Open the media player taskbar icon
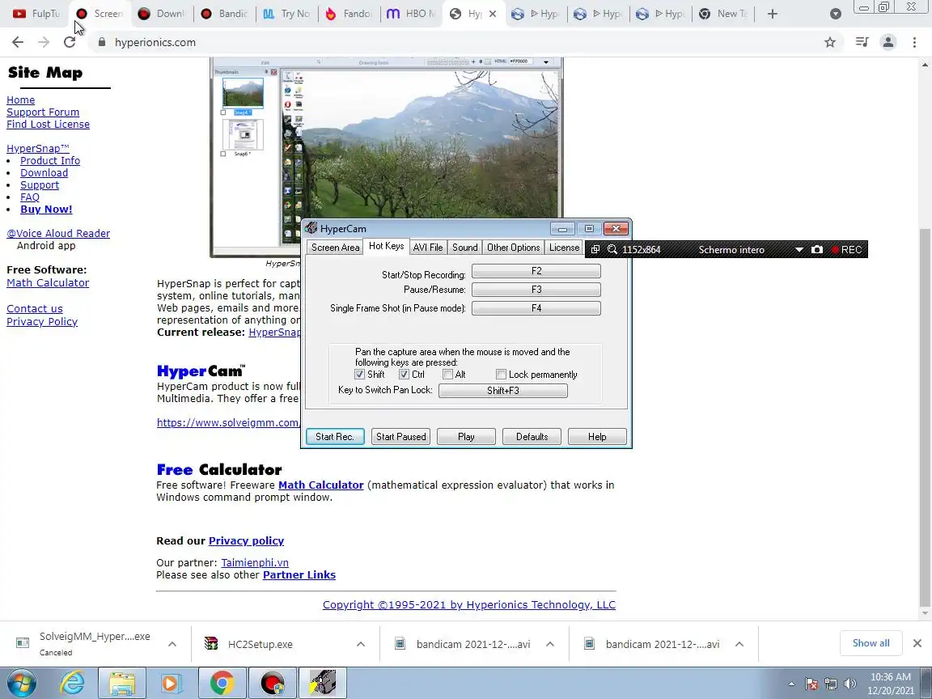The width and height of the screenshot is (932, 699). point(172,683)
